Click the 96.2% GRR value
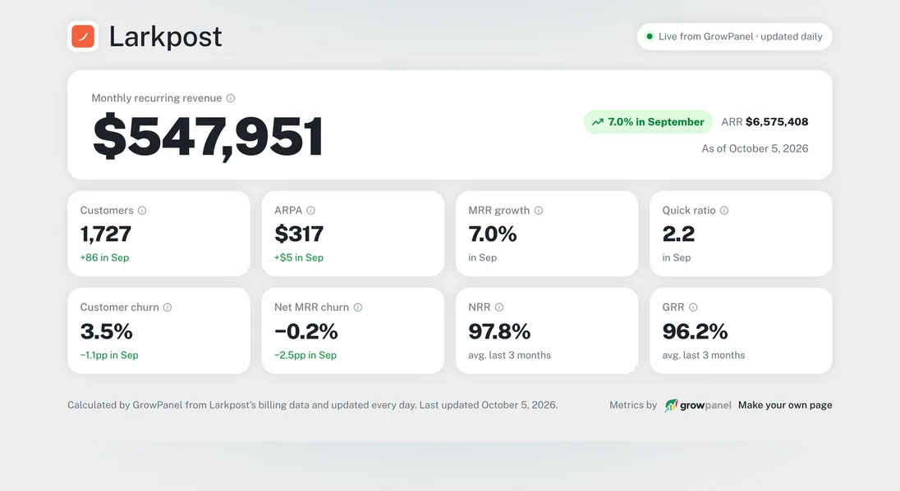This screenshot has width=900, height=491. pyautogui.click(x=695, y=331)
